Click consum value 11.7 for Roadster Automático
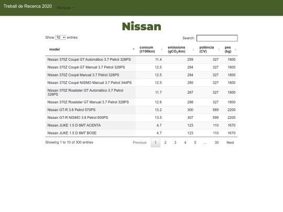The width and height of the screenshot is (283, 212). click(x=158, y=93)
